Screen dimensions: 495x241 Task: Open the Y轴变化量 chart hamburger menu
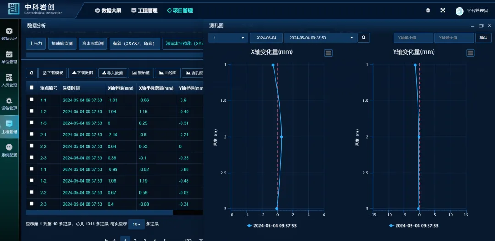pyautogui.click(x=470, y=53)
